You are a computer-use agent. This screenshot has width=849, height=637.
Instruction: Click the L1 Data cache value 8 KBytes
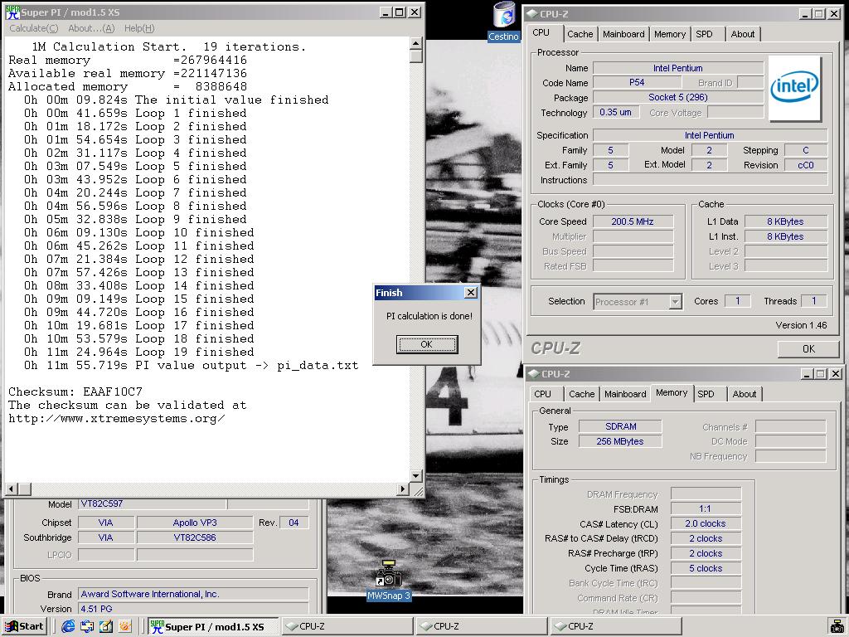(x=785, y=221)
